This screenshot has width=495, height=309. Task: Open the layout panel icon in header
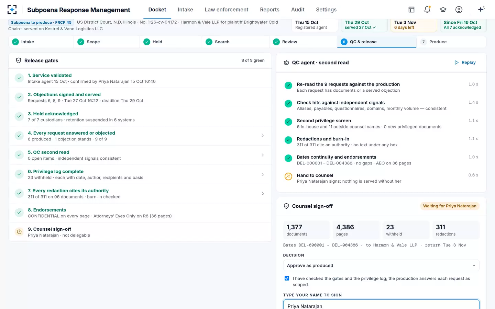tap(411, 10)
